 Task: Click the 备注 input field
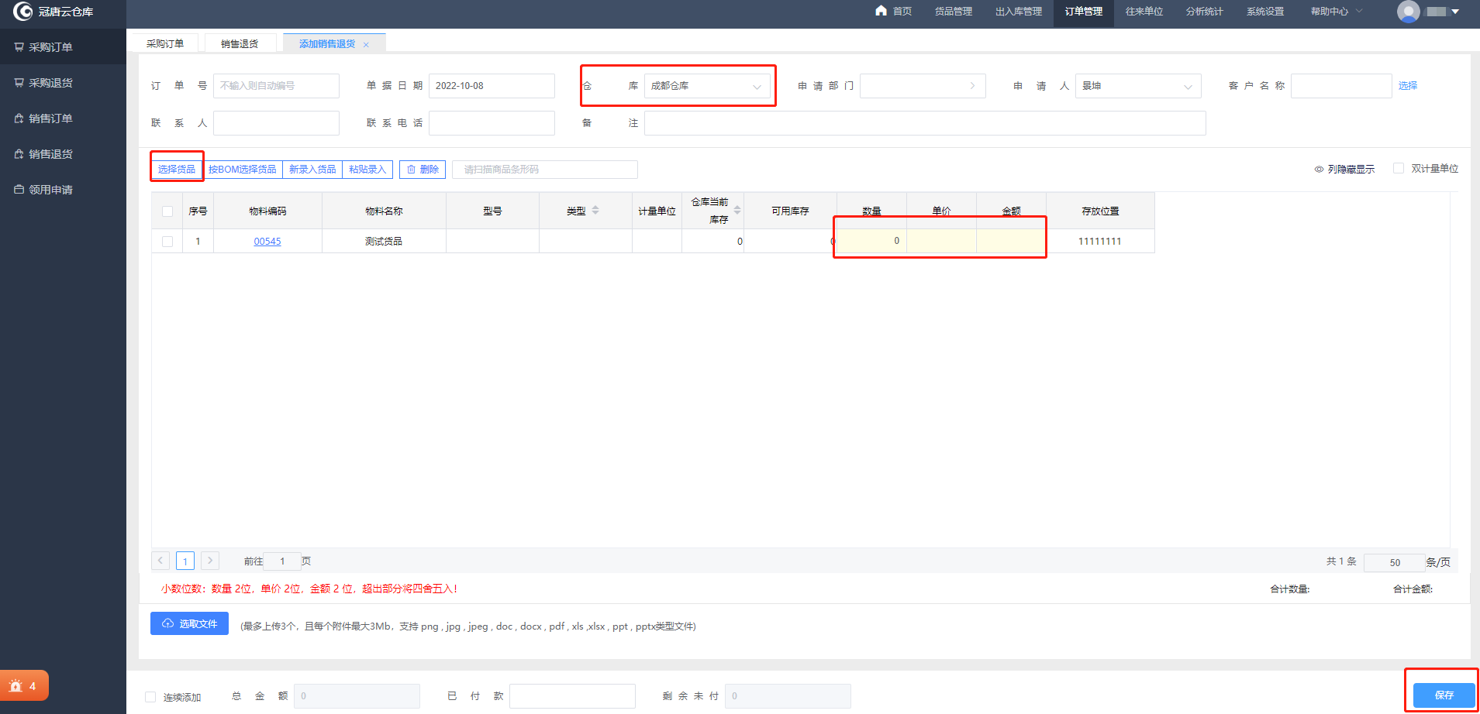(x=925, y=123)
